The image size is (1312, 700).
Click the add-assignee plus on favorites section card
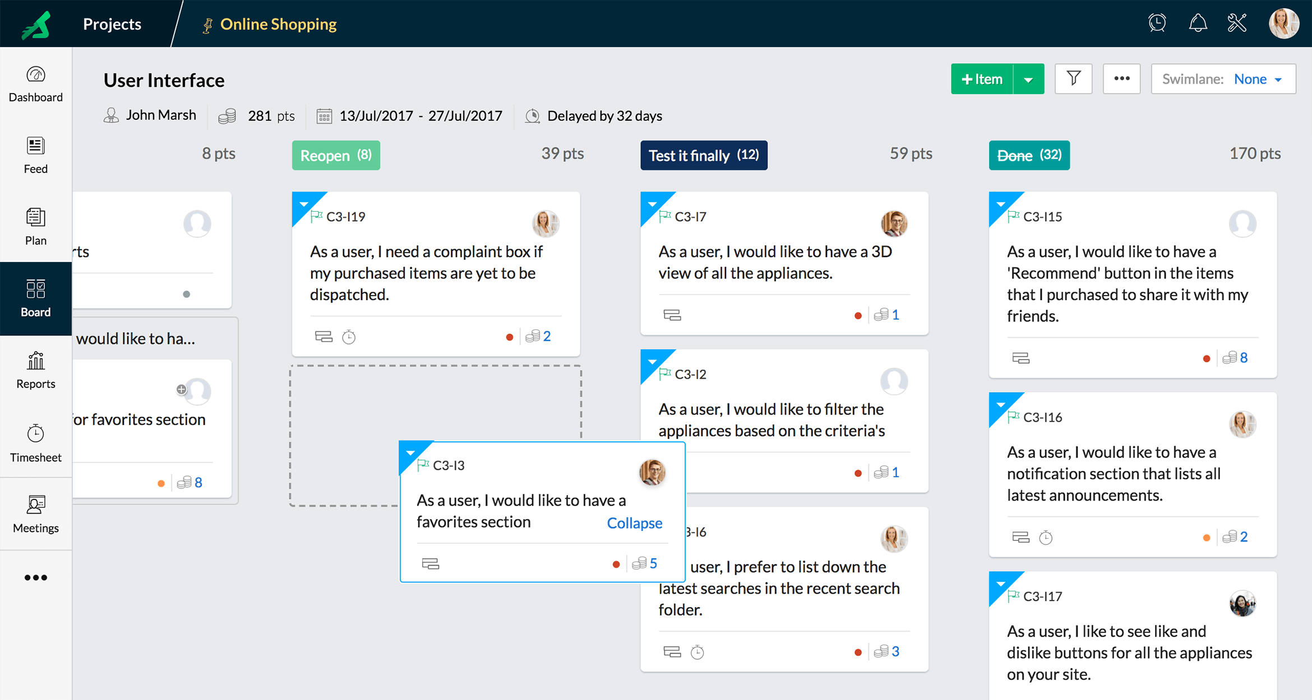coord(181,389)
